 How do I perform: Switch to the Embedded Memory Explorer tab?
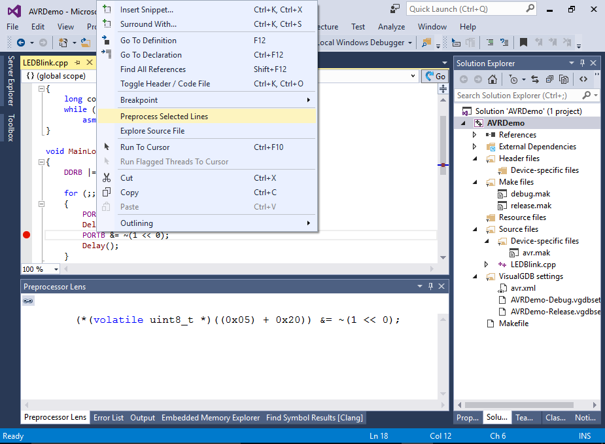click(x=211, y=417)
